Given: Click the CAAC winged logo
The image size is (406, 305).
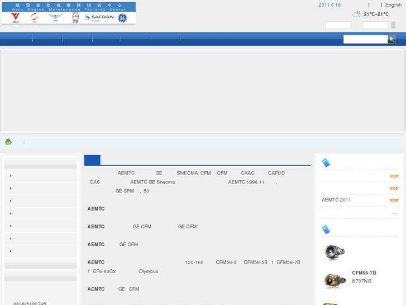Looking at the screenshot, I should 55,18.
